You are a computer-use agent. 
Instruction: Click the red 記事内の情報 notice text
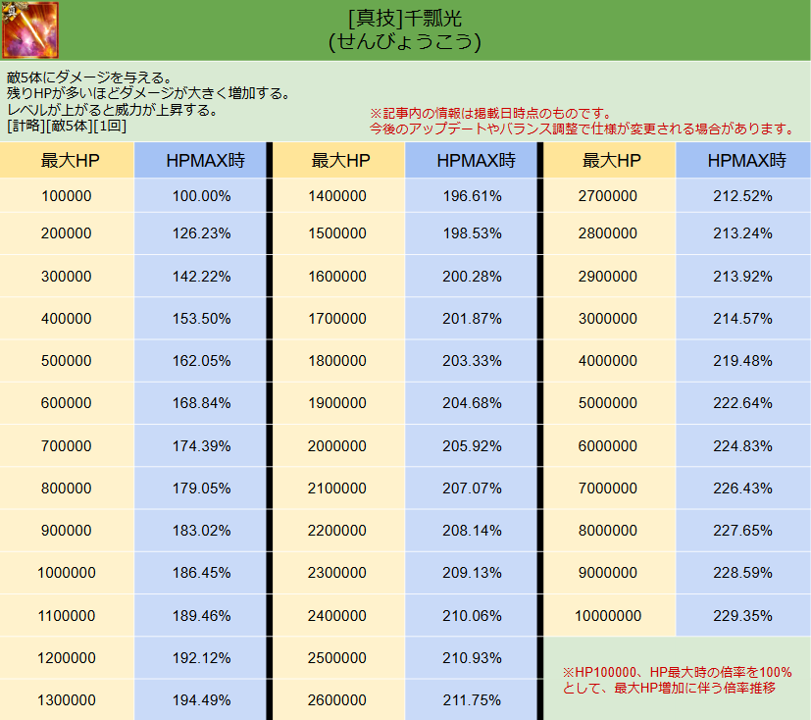[490, 113]
